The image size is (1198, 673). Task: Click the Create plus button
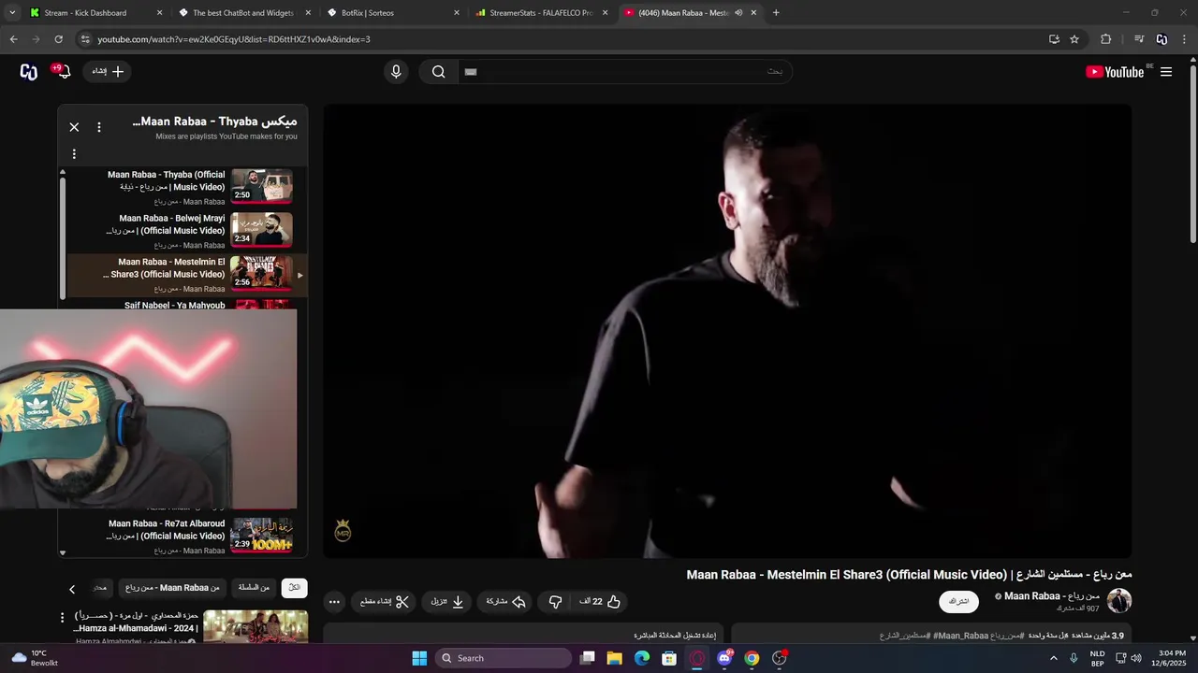click(108, 72)
